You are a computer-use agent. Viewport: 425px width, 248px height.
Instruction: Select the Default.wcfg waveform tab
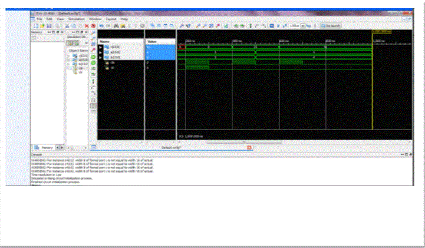click(x=171, y=147)
